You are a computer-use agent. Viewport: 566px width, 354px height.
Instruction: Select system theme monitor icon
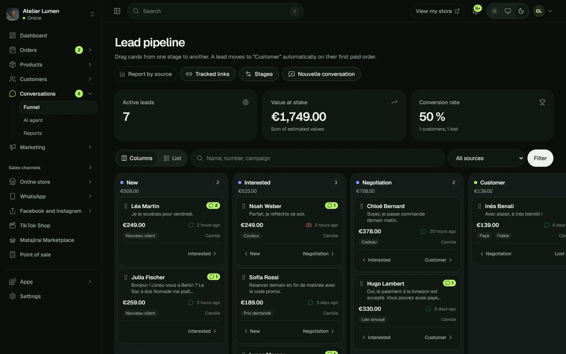508,11
